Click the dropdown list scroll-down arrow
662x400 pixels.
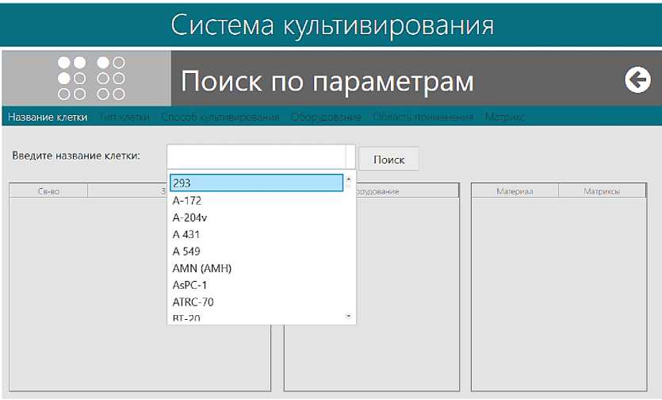349,316
